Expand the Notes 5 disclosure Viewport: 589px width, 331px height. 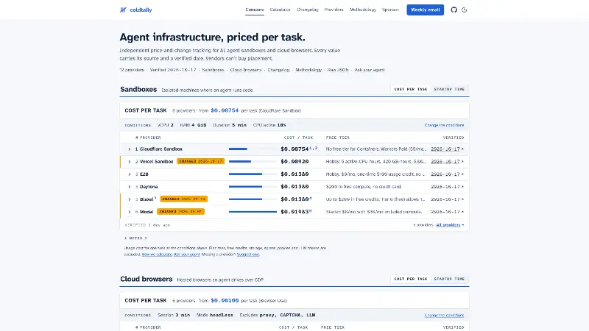[135, 238]
